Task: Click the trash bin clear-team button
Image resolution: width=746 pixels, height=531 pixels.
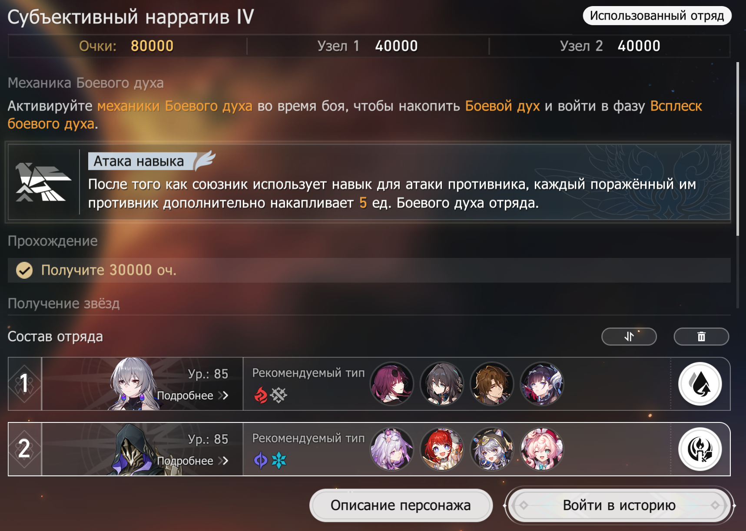Action: [x=701, y=336]
